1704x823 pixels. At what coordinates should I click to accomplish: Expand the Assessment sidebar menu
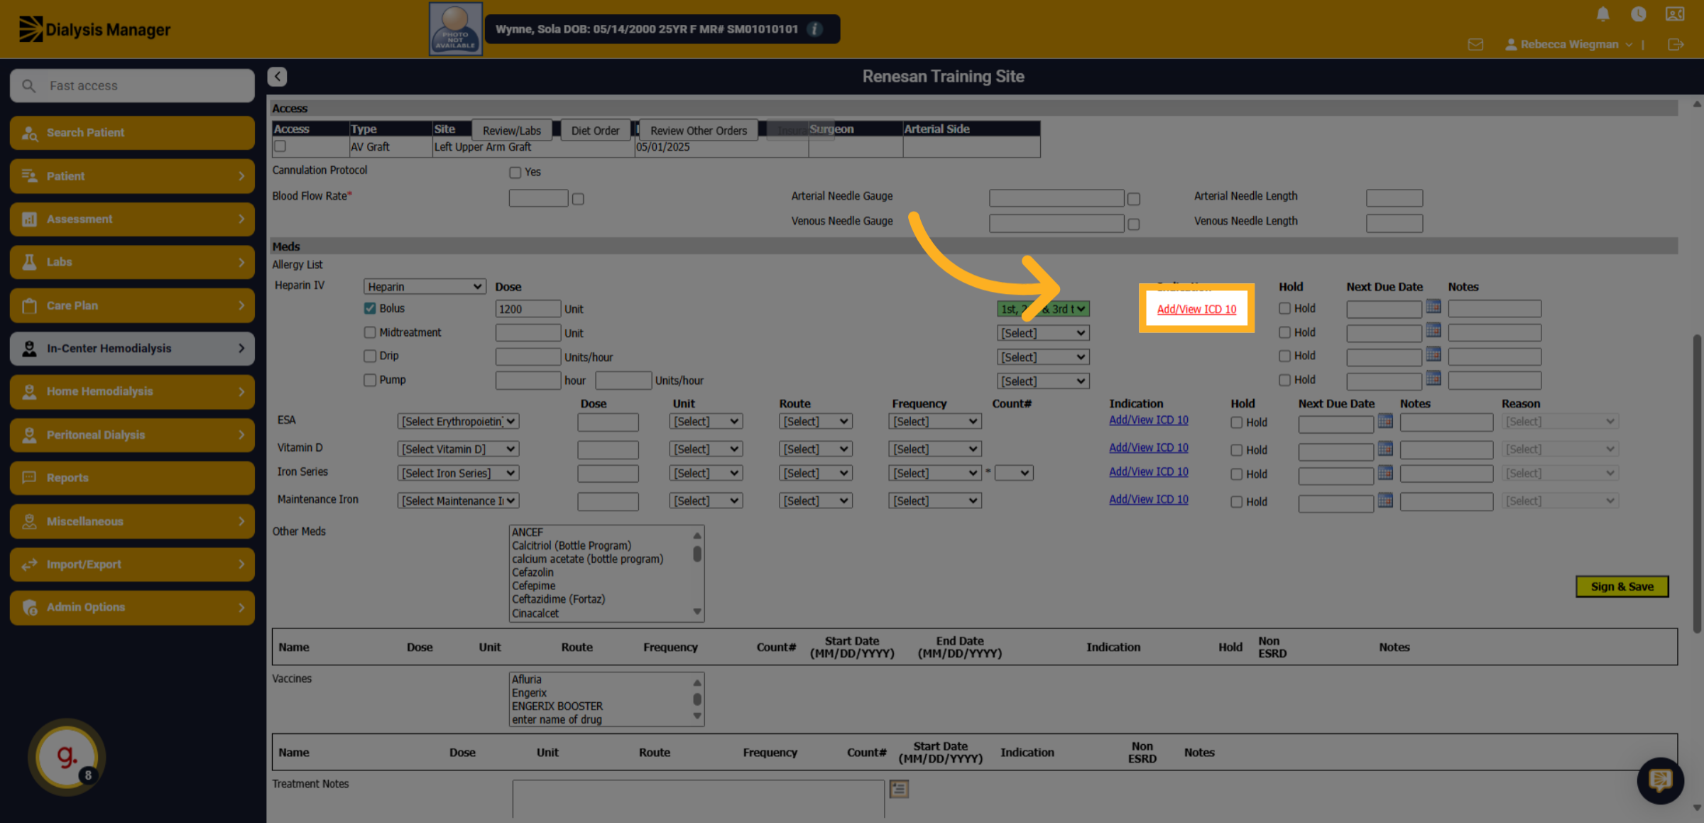pos(132,219)
